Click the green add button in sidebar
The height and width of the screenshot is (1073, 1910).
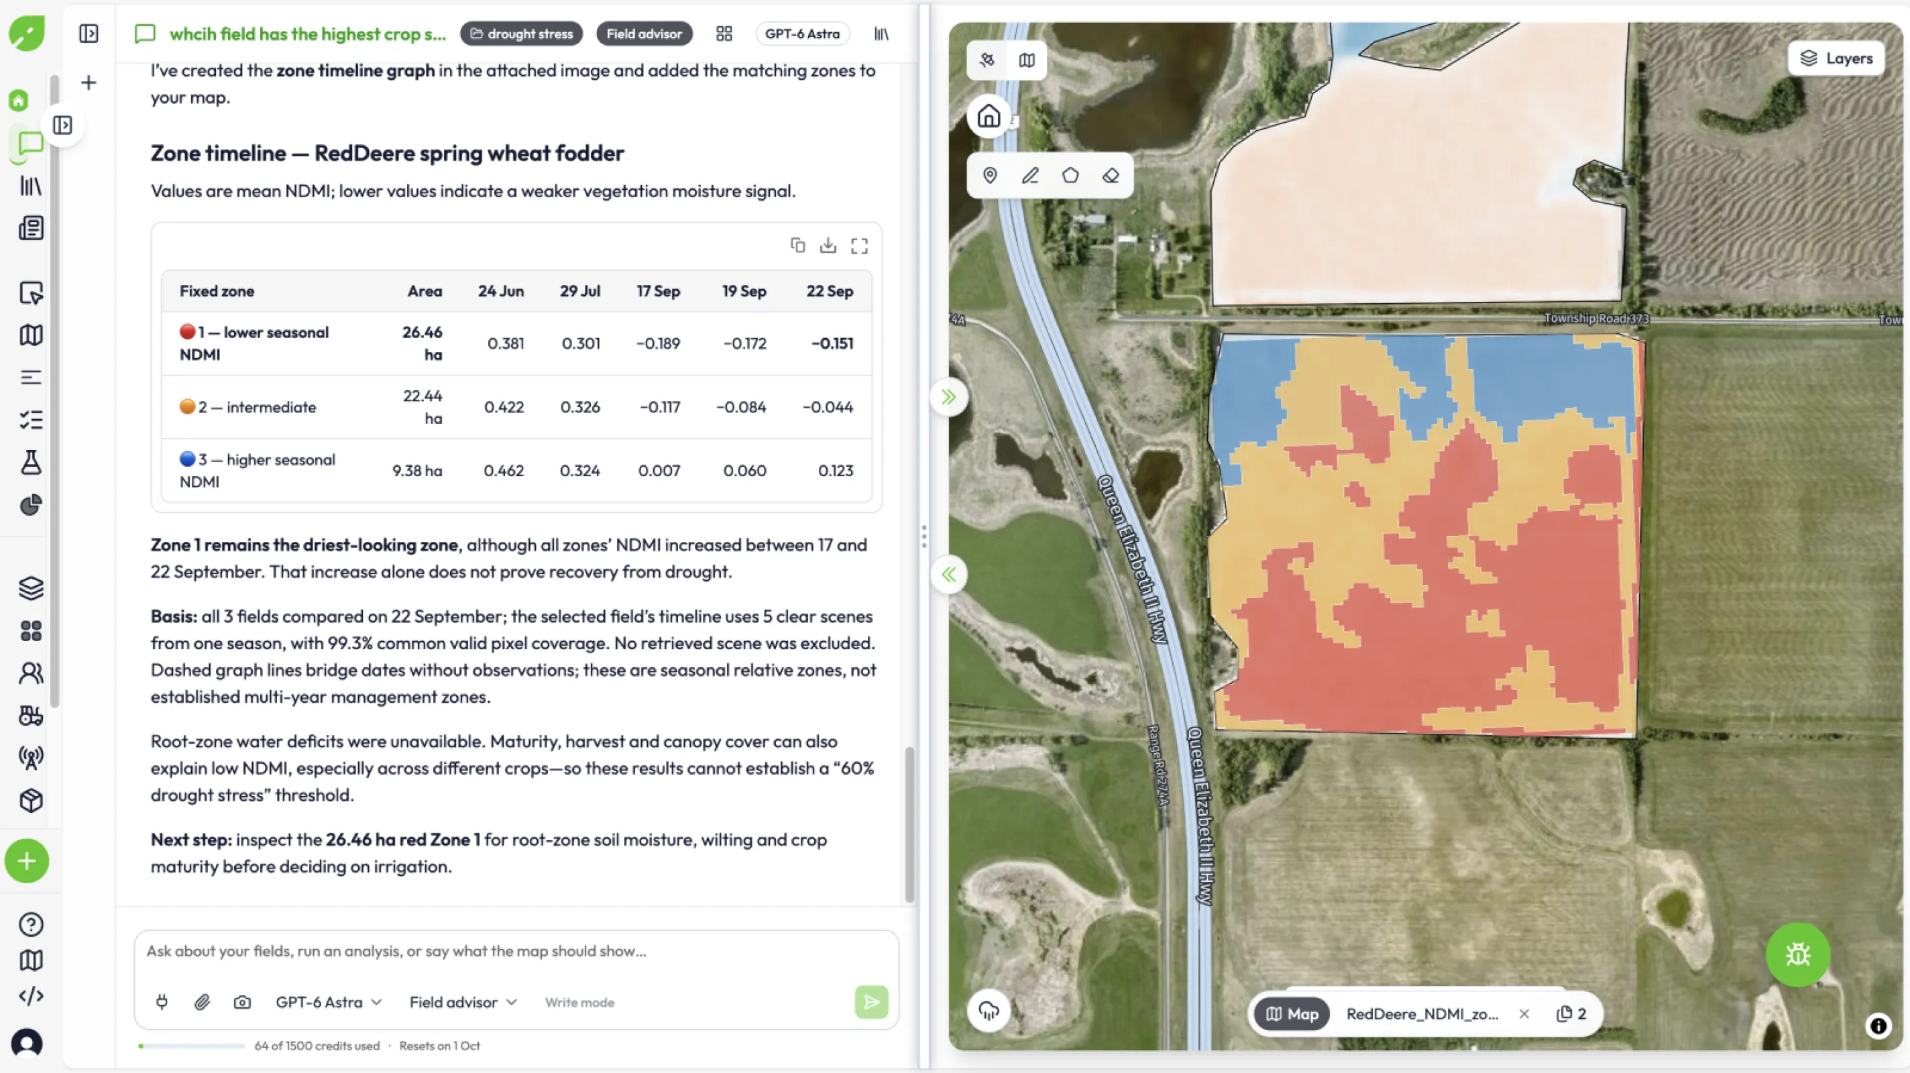(27, 861)
